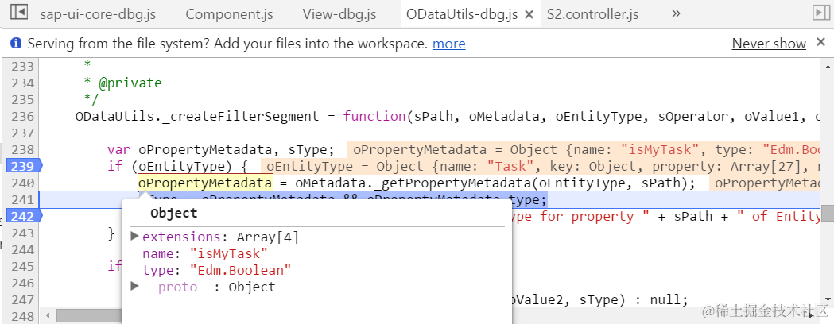This screenshot has width=834, height=324.
Task: Click the Object heading in the popup
Action: 174,214
